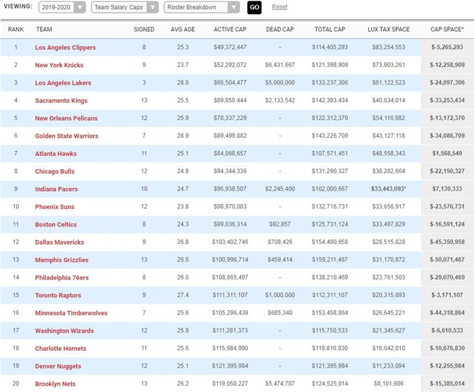Screen dimensions: 475x392
Task: Select Grizzlies total cap $159,211,467
Action: pyautogui.click(x=330, y=260)
